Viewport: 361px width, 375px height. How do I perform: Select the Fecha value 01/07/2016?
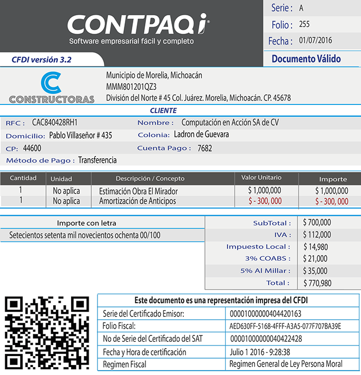point(315,40)
